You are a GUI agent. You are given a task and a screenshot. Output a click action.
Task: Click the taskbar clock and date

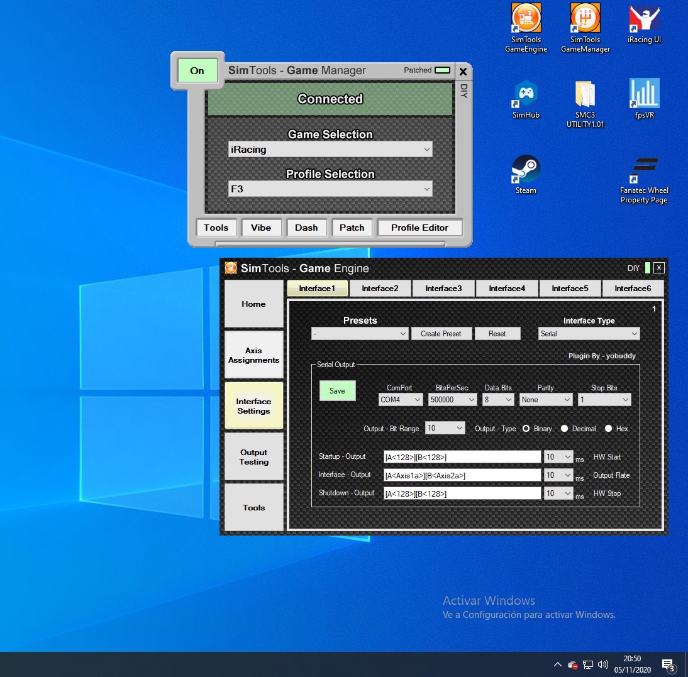pyautogui.click(x=632, y=664)
